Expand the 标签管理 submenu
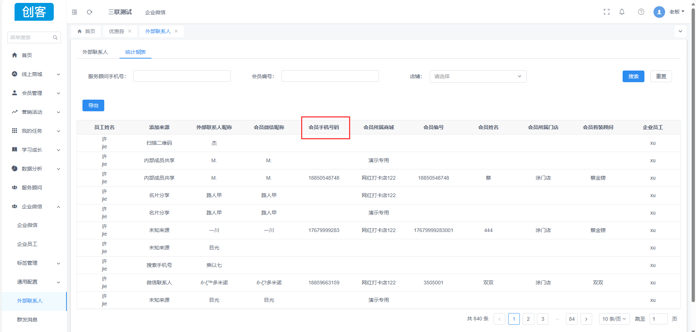The image size is (696, 332). tap(34, 263)
